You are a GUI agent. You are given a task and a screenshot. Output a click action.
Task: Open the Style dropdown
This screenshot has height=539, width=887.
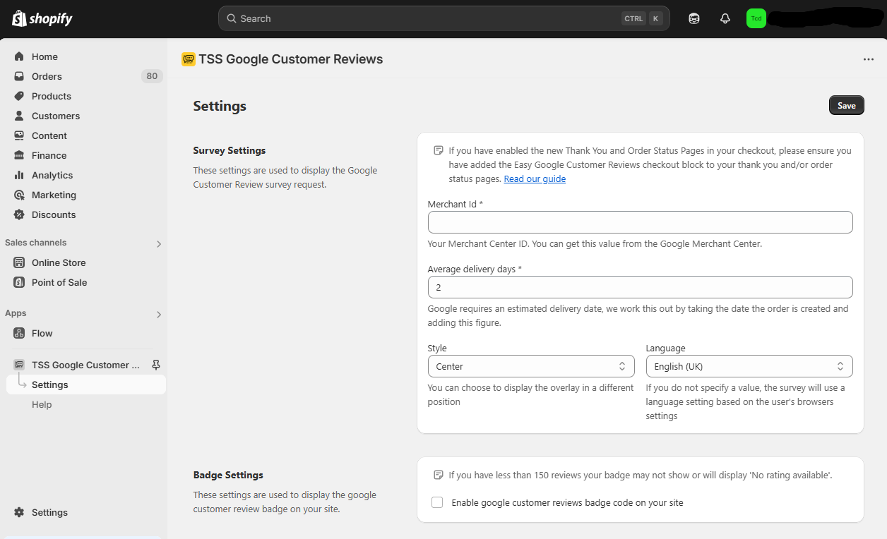(531, 366)
